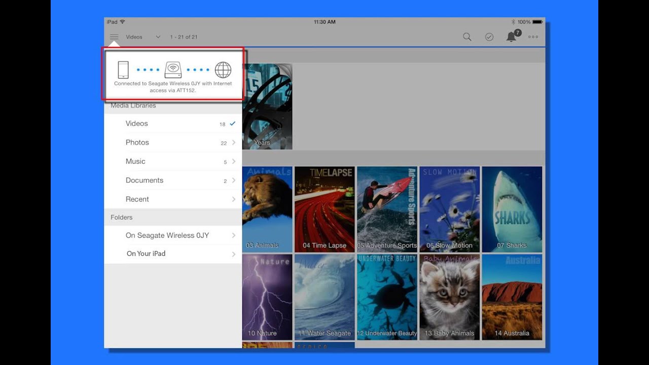Open Recent items list

pos(173,199)
